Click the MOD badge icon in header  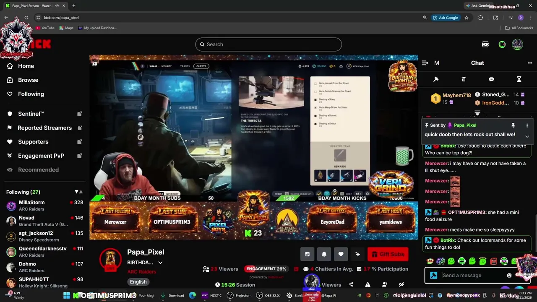tap(485, 44)
